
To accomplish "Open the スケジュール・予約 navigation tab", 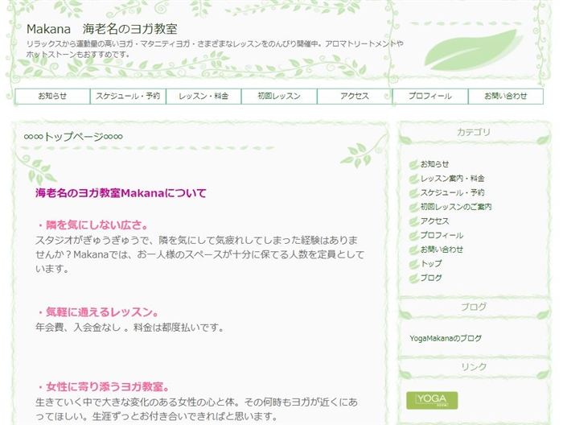I will (128, 97).
